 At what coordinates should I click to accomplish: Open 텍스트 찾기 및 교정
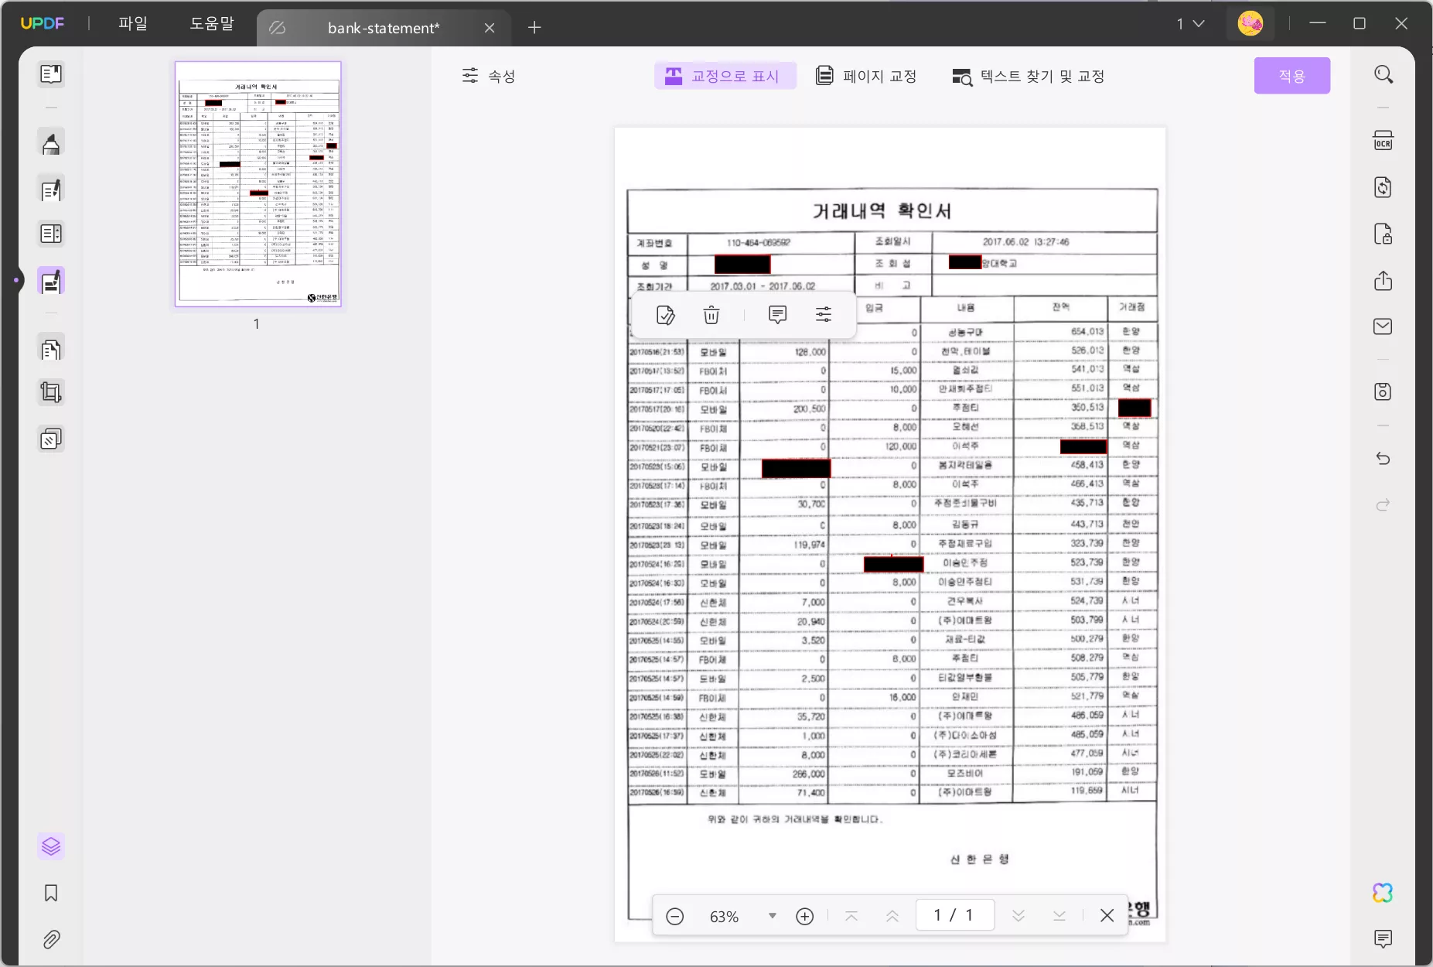pos(1028,76)
